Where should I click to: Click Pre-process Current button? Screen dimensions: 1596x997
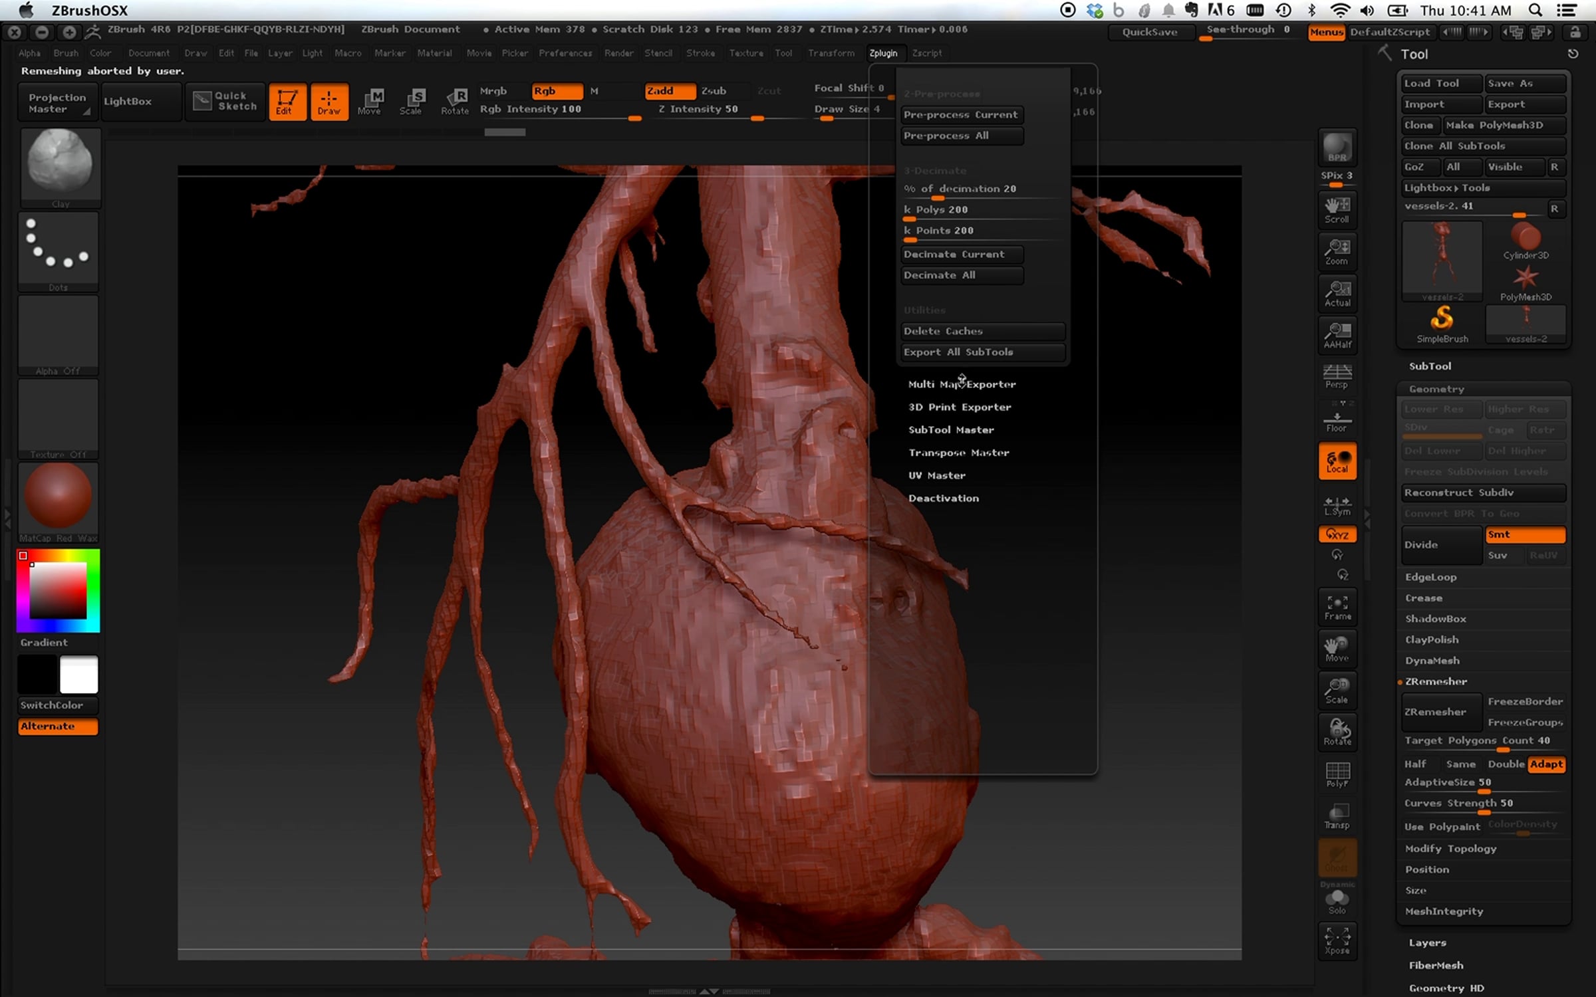point(962,115)
